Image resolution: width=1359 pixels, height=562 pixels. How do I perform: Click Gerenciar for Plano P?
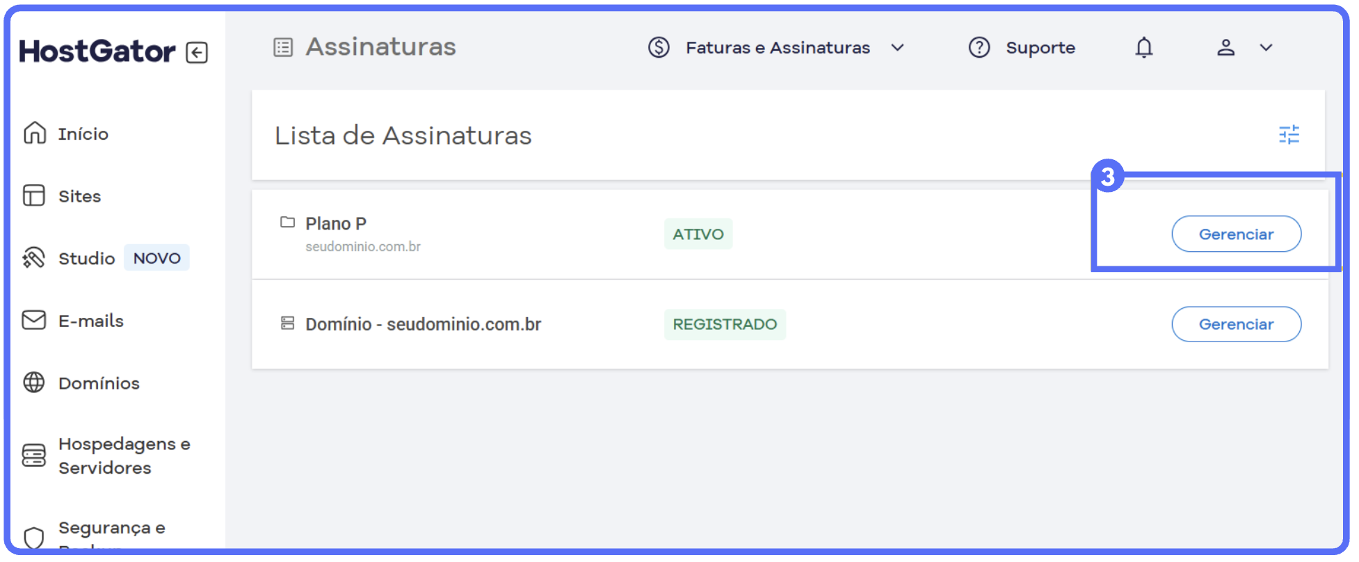pyautogui.click(x=1236, y=234)
